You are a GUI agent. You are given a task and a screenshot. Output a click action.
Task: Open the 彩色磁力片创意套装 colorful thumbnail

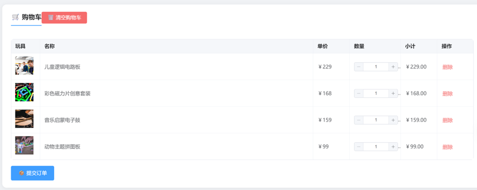pyautogui.click(x=24, y=92)
